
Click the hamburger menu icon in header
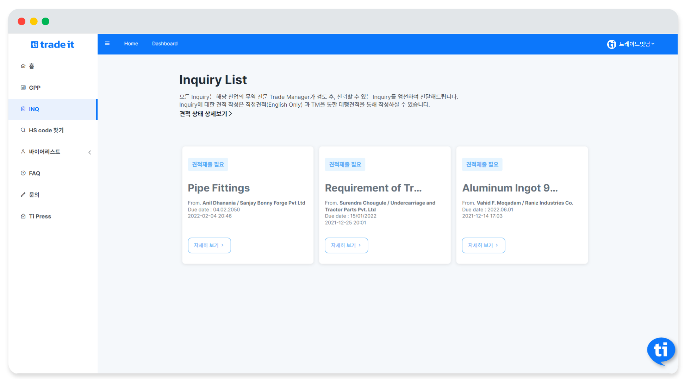tap(107, 44)
